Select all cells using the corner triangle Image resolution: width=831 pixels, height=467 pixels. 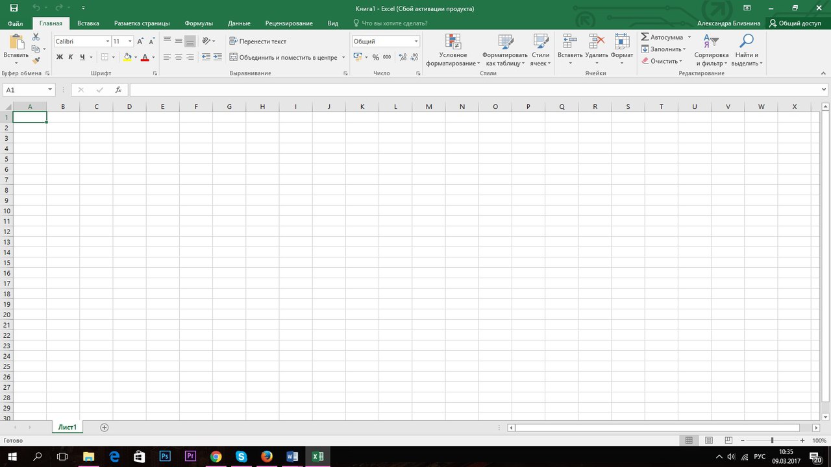[6, 106]
